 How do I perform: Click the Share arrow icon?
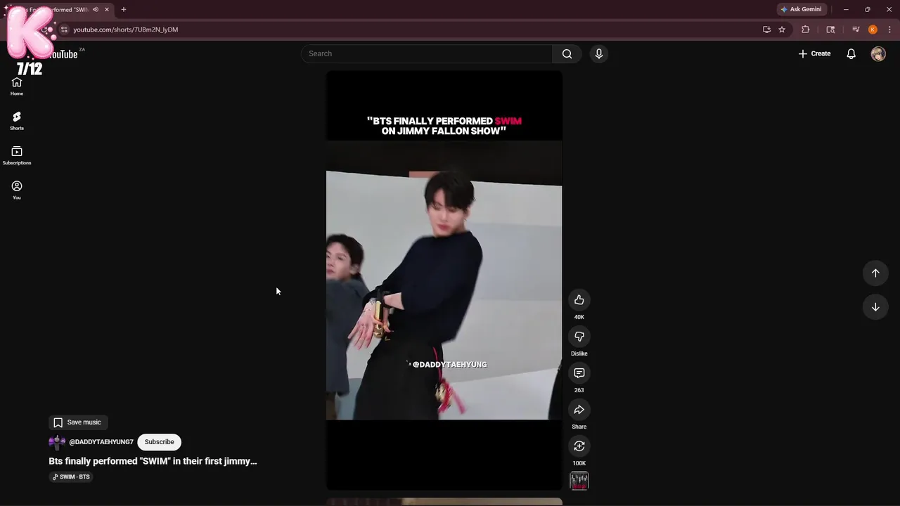click(x=579, y=410)
